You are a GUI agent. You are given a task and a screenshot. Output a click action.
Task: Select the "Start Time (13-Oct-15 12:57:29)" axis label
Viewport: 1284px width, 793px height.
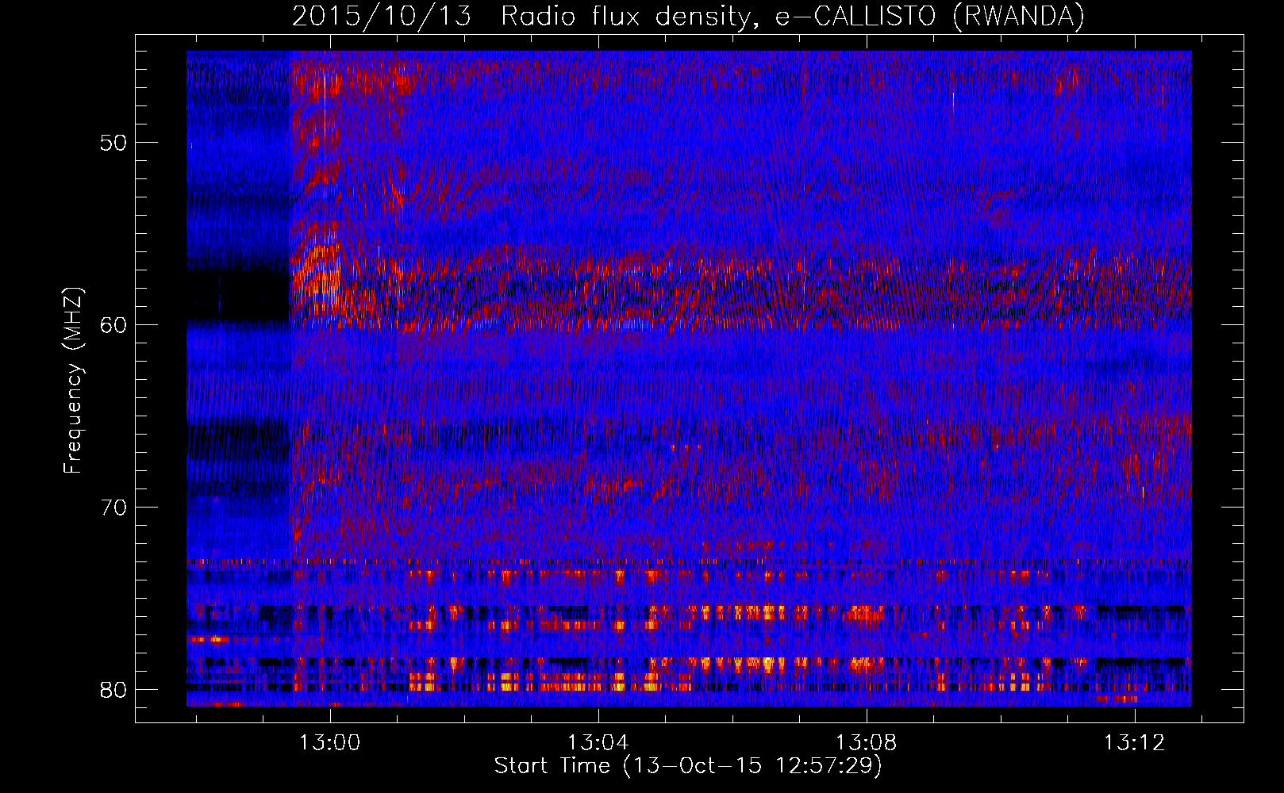coord(688,766)
